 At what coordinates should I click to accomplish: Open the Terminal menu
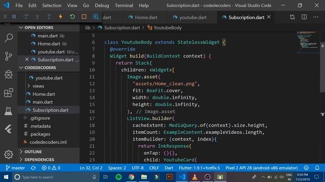coord(124,6)
